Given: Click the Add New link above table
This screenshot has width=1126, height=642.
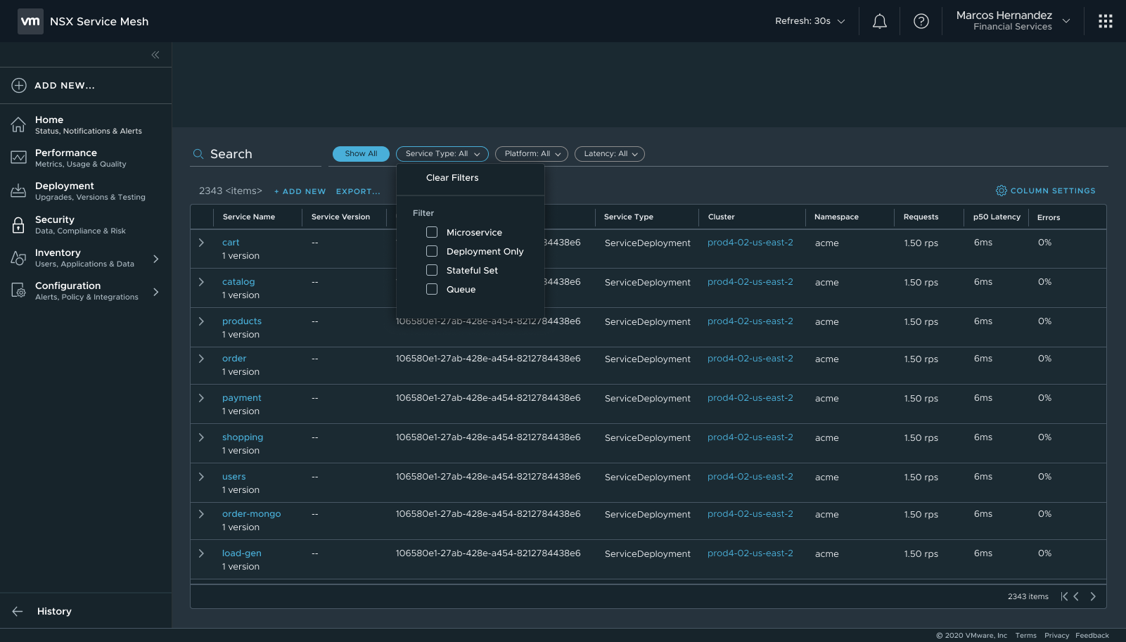Looking at the screenshot, I should (x=300, y=191).
